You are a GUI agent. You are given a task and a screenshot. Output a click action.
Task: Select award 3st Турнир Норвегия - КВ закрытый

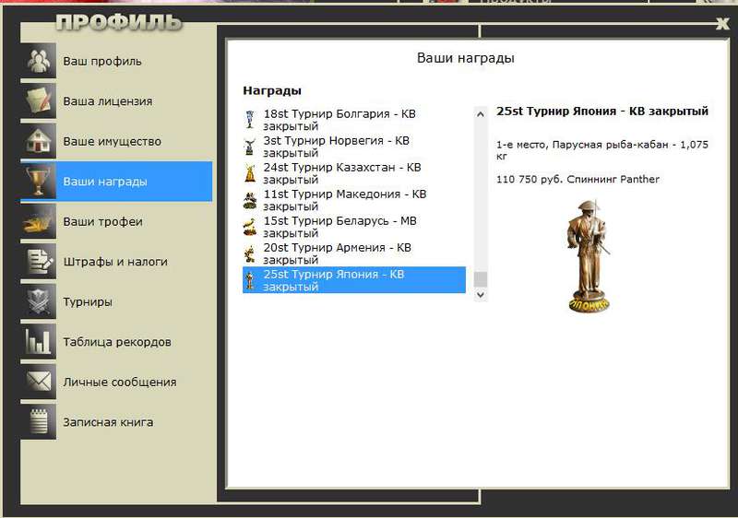tap(354, 147)
